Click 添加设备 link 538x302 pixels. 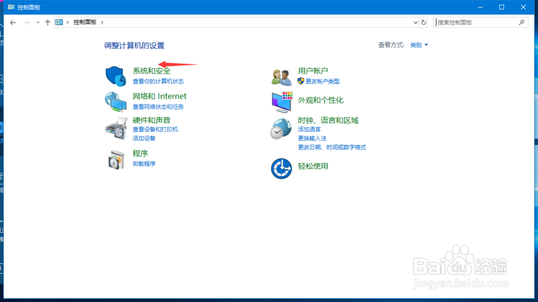pyautogui.click(x=144, y=138)
